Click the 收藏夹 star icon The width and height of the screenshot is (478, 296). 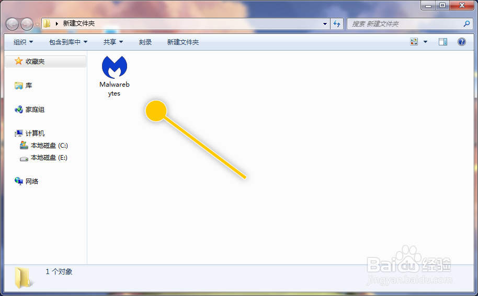coord(19,61)
